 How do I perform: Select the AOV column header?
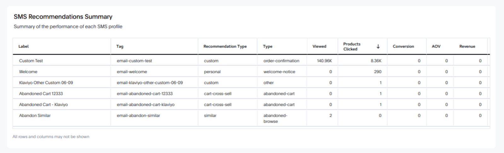tap(436, 47)
